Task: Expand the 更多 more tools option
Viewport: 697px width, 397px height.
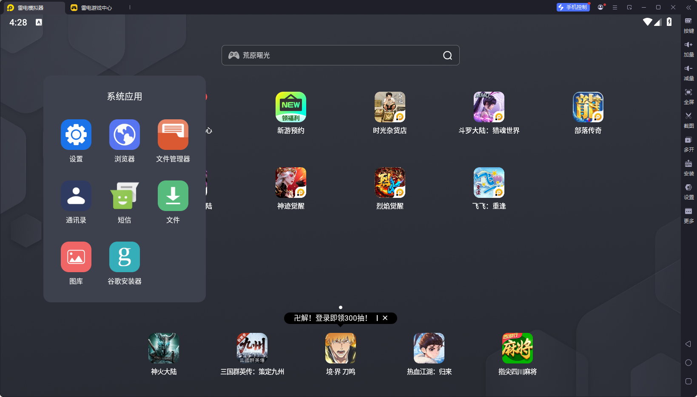Action: 688,214
